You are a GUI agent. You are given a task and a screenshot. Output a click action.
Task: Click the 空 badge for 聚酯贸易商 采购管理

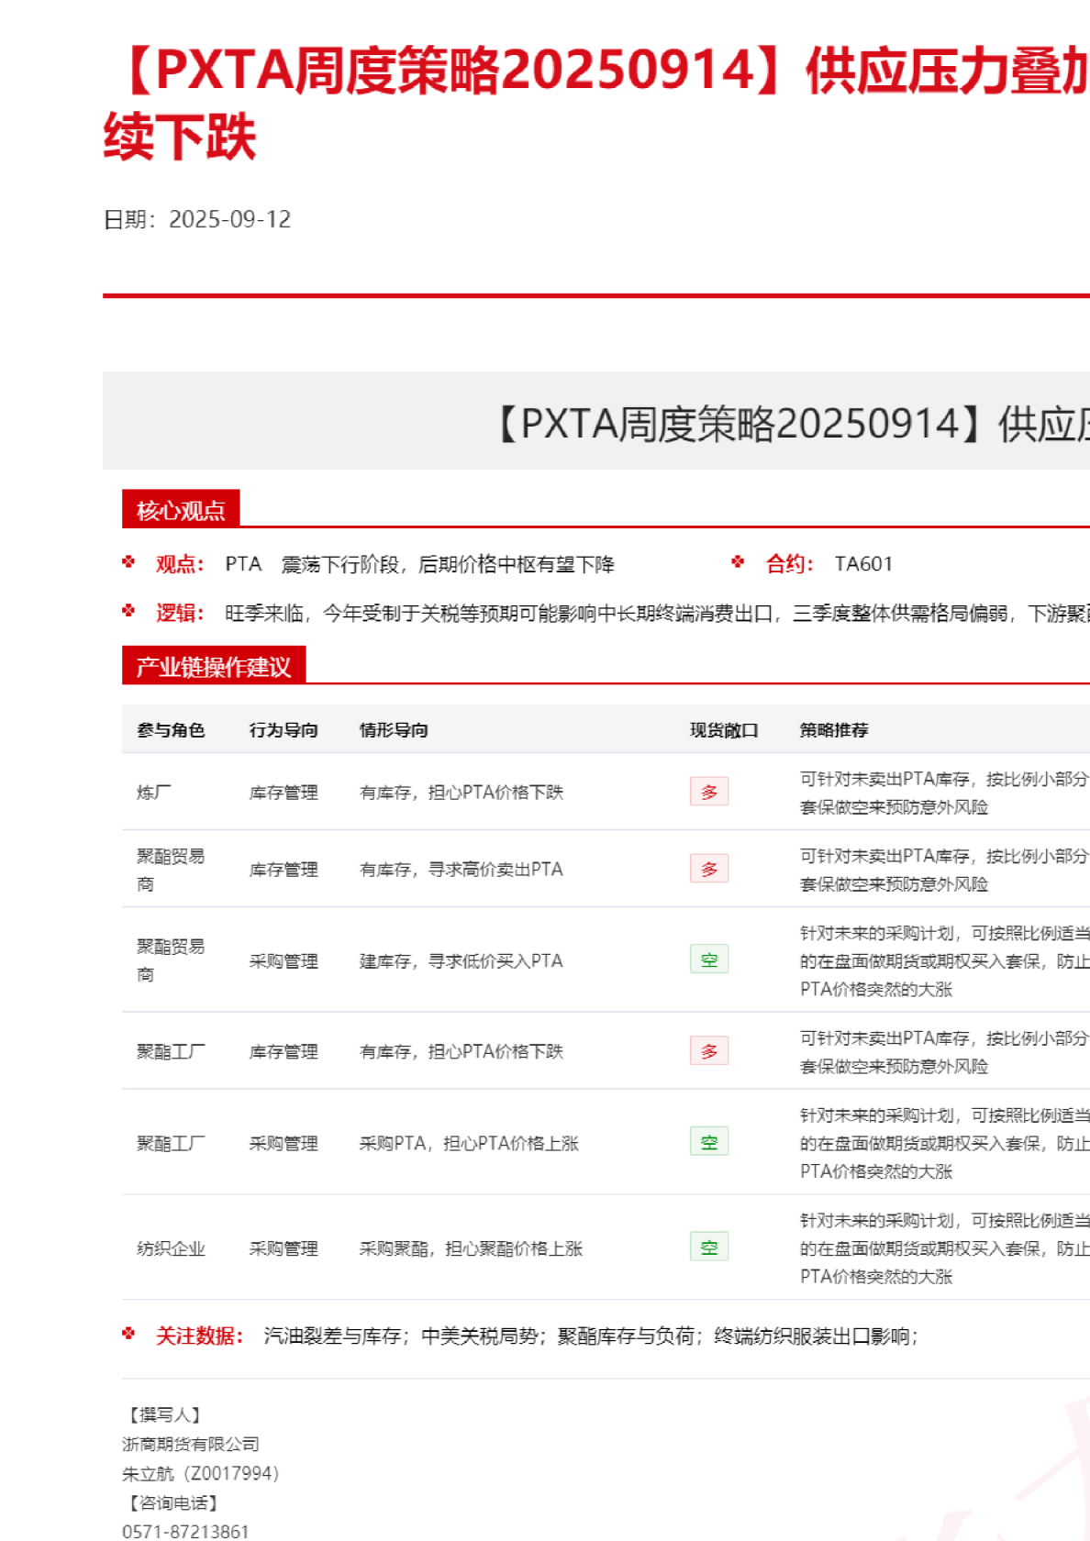[x=708, y=960]
